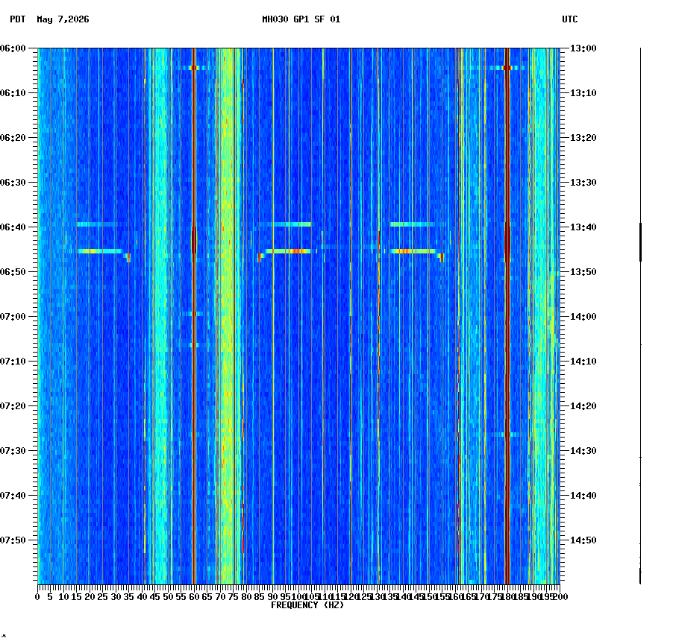Click the PDT timezone label

tap(18, 19)
